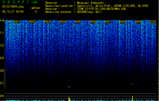Click the meteor count value 3
This screenshot has width=159, height=101.
(36, 12)
